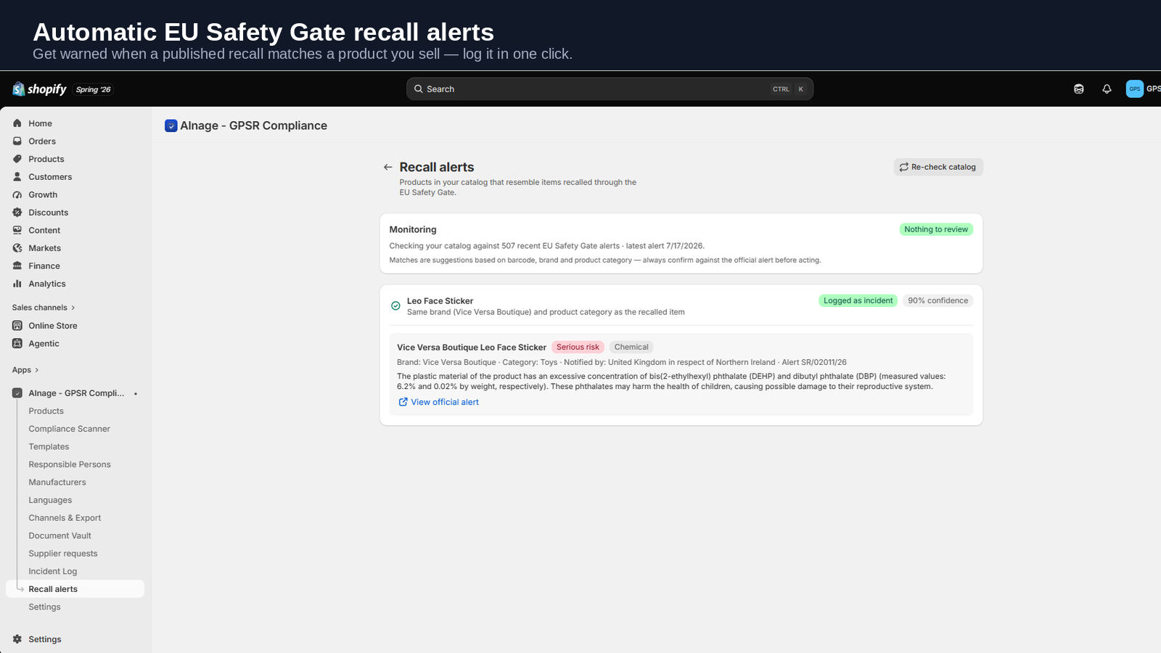Viewport: 1161px width, 653px height.
Task: Click the green check icon beside Leo Face Sticker
Action: point(395,306)
